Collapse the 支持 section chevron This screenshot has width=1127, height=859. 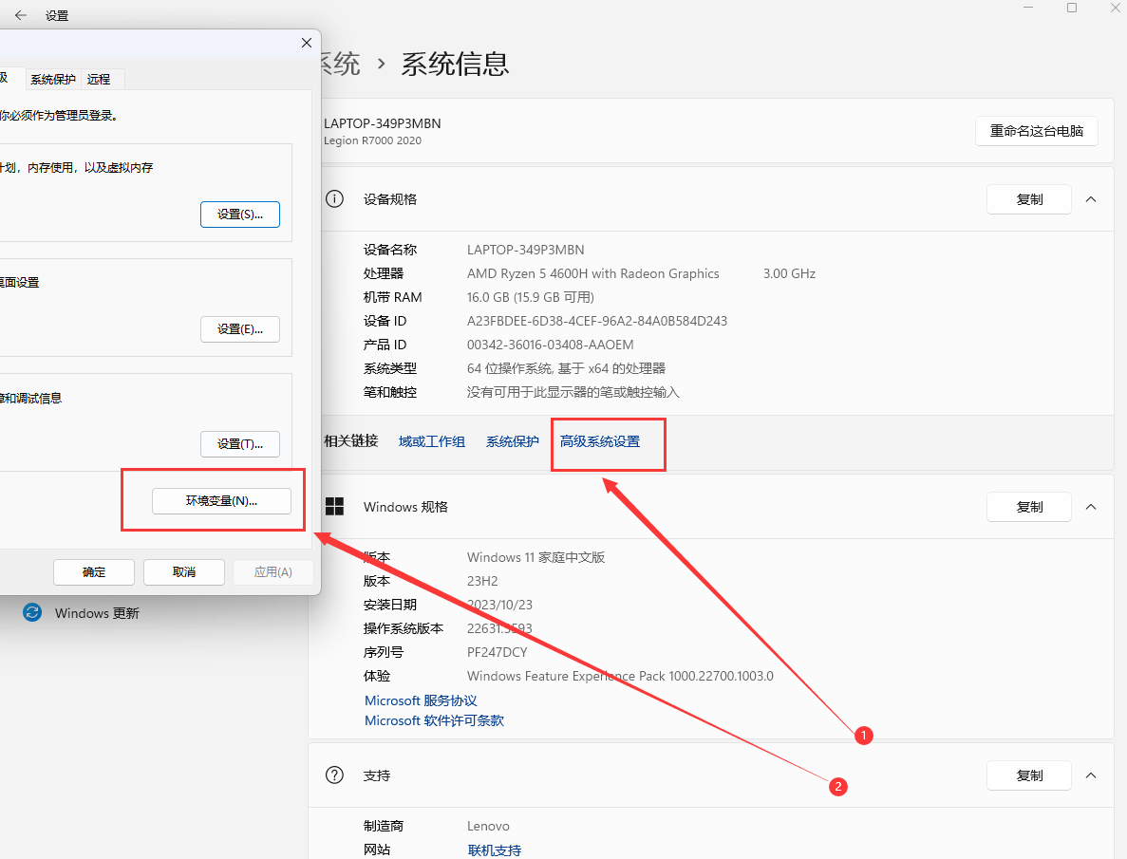click(1090, 775)
